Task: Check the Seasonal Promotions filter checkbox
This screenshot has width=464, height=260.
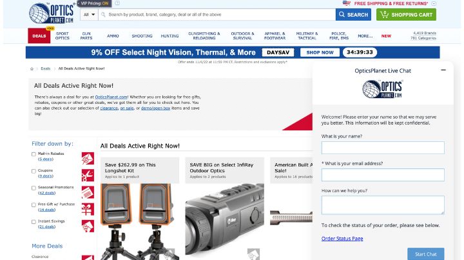Action: click(x=34, y=188)
